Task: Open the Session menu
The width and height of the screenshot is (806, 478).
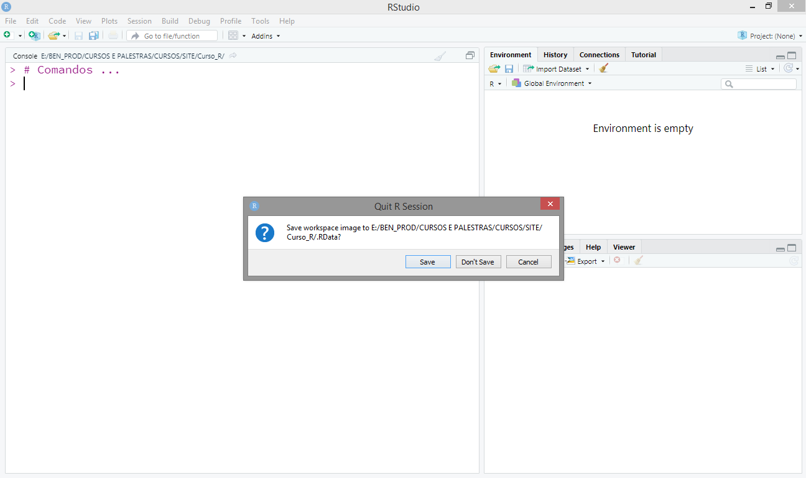Action: coord(139,21)
